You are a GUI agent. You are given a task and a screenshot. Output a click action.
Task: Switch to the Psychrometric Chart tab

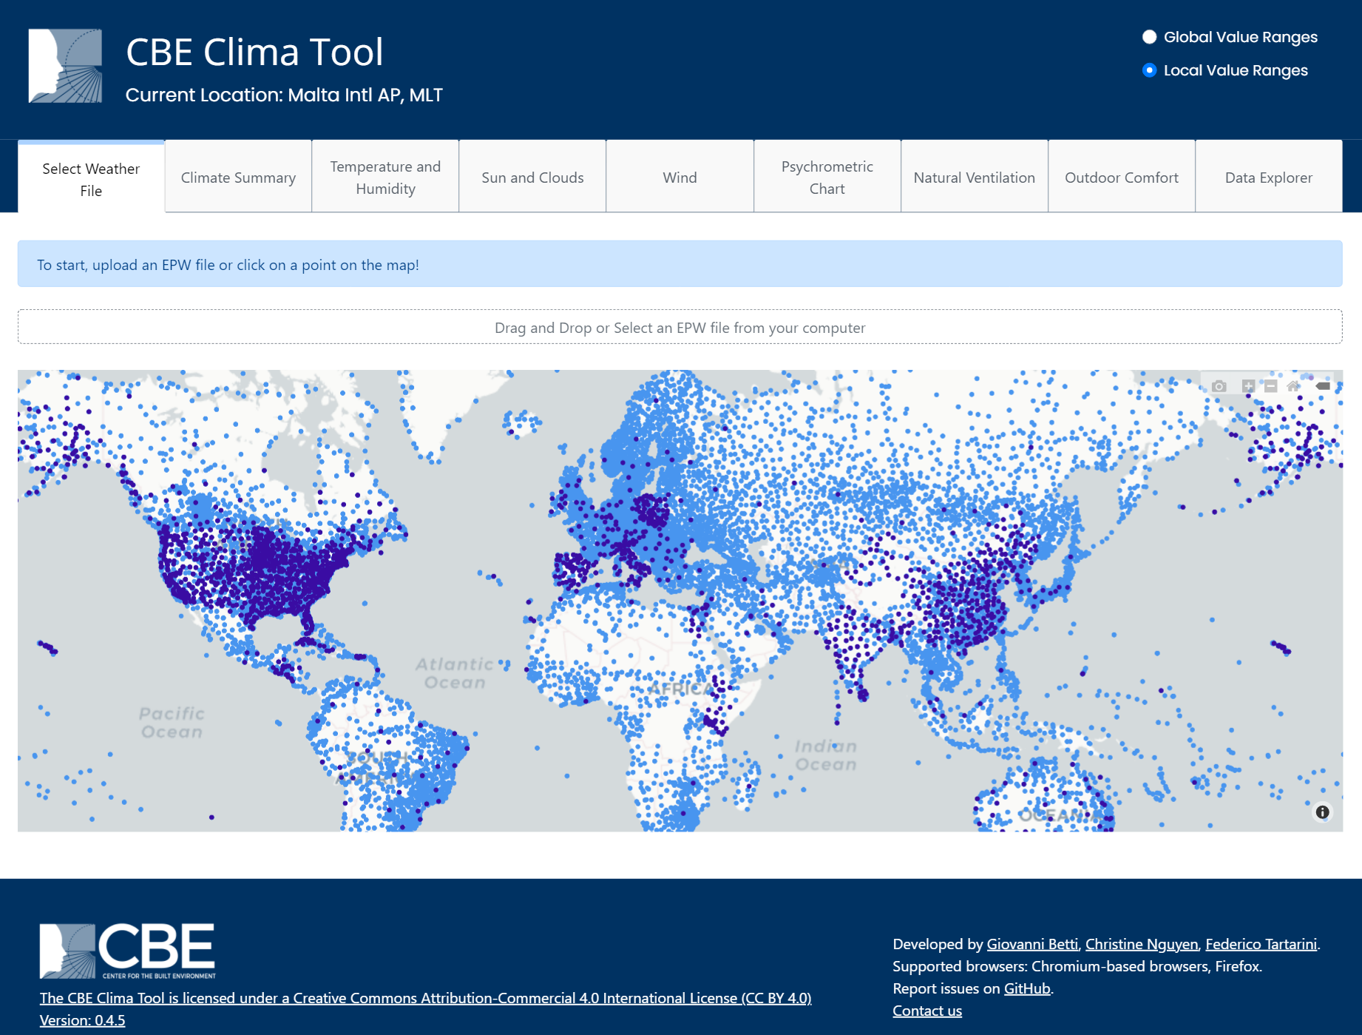point(827,178)
